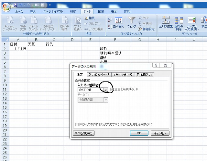207x161 pixels.
Task: Expand the データ 次の値の間 dropdown
Action: 106,100
